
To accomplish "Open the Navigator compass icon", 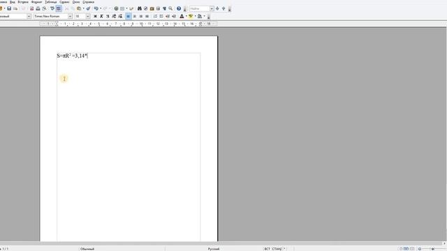I will pos(146,8).
